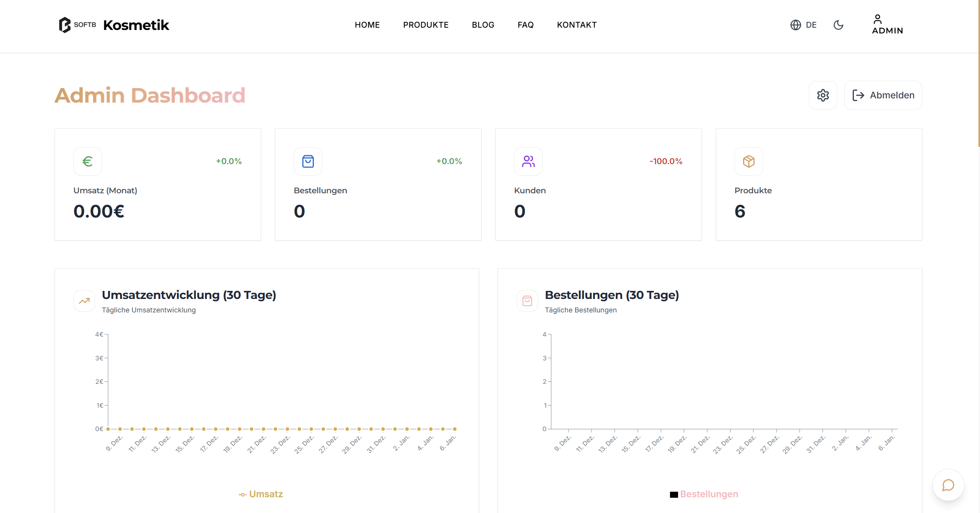980x513 pixels.
Task: Navigate to the BLOG page
Action: 483,25
